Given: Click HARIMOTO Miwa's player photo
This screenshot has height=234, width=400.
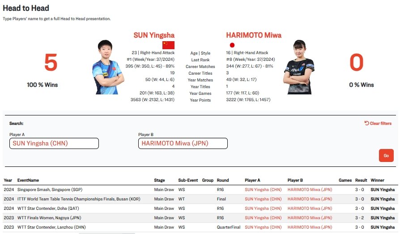Looking at the screenshot, I should click(x=299, y=67).
